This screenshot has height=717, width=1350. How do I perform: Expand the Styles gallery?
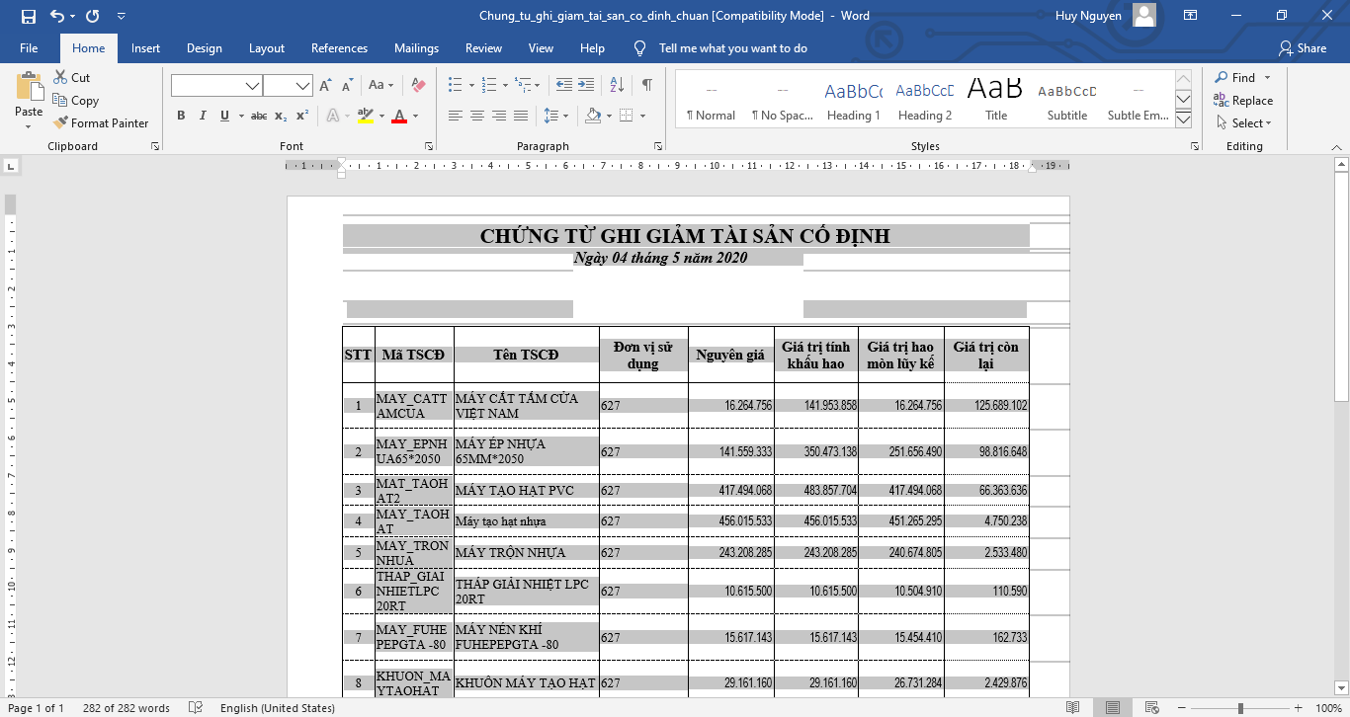pyautogui.click(x=1183, y=120)
